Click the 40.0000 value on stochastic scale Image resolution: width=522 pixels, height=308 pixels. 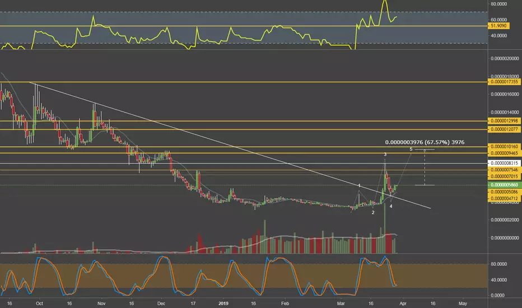[x=498, y=279]
